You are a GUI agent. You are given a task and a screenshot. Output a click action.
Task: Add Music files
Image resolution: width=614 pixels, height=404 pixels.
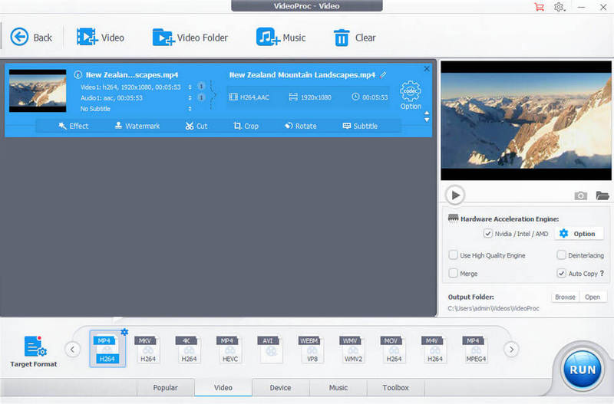click(x=281, y=38)
